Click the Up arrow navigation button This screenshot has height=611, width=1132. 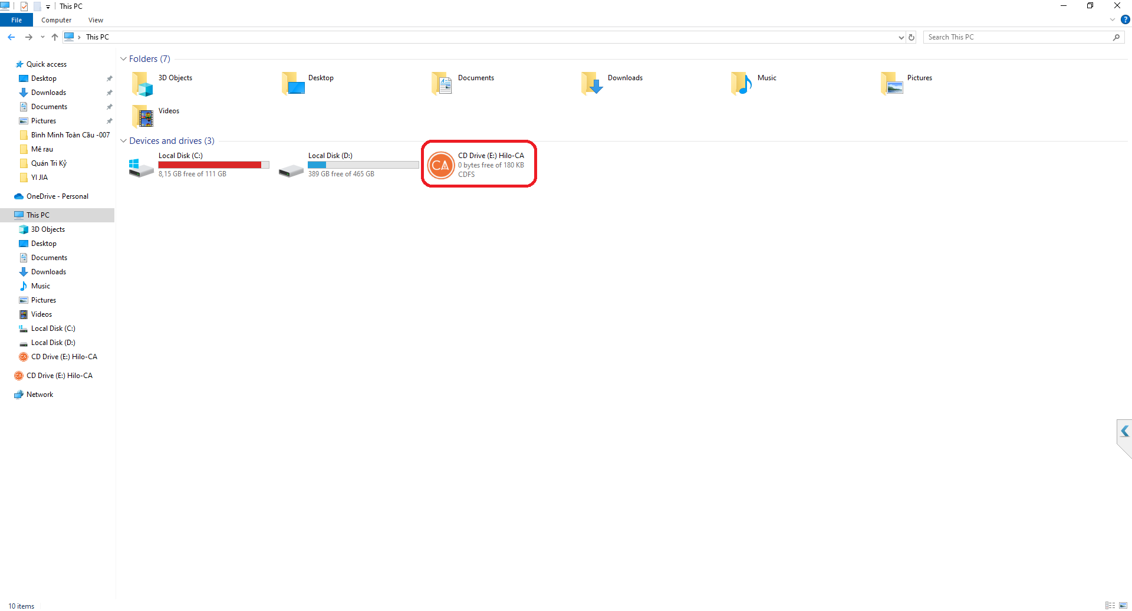point(55,37)
